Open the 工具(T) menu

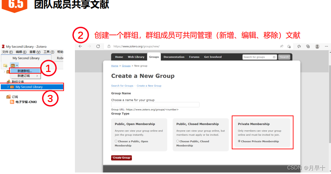click(49, 52)
